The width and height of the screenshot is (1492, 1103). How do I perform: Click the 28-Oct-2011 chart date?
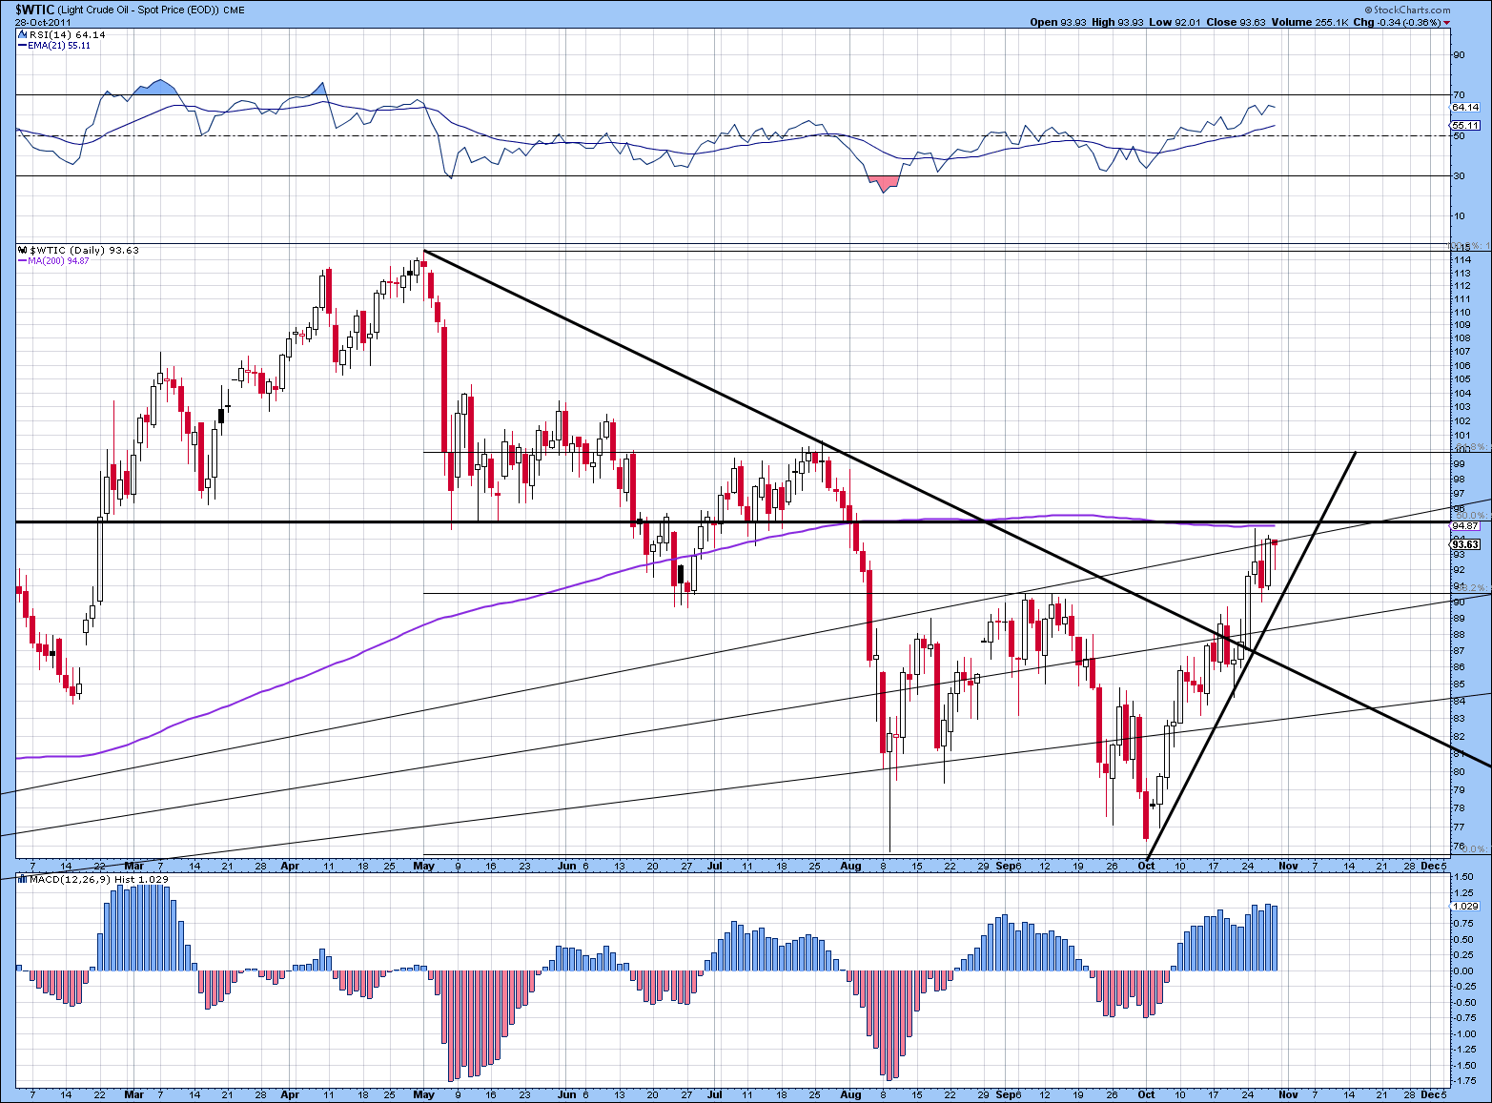coord(42,22)
